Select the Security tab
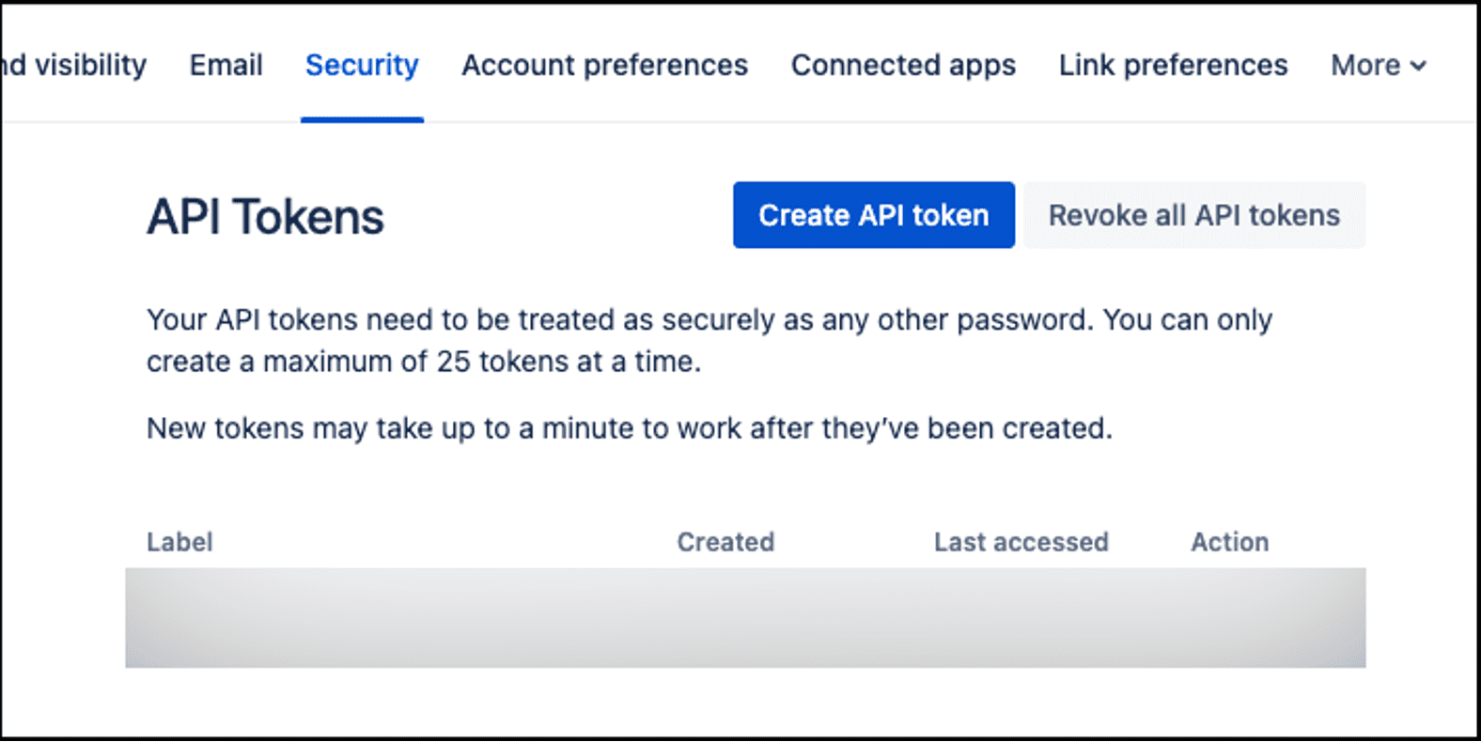This screenshot has height=742, width=1481. tap(362, 65)
